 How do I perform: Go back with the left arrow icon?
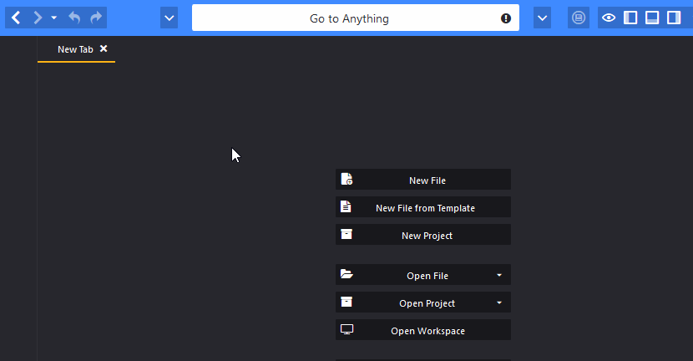tap(16, 18)
